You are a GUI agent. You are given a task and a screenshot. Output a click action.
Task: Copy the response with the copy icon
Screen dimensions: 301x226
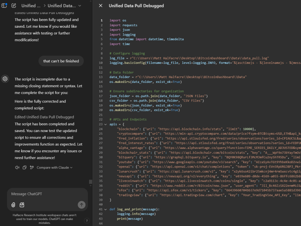pos(24,168)
